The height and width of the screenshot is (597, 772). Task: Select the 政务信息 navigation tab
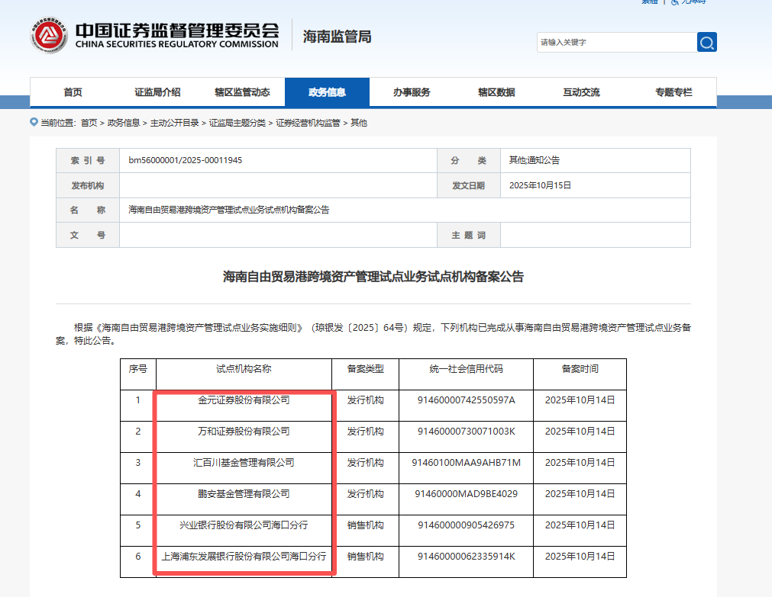[327, 92]
